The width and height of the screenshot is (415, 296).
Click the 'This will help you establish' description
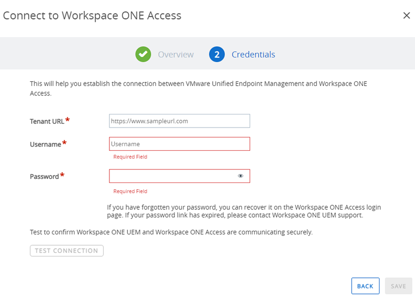coord(198,88)
